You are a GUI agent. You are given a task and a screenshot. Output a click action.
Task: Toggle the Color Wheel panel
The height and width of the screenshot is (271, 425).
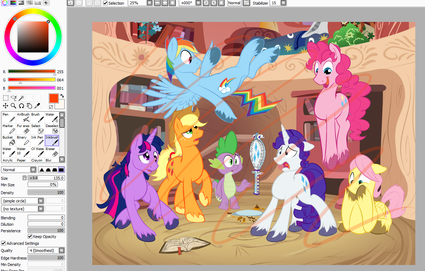(x=5, y=3)
